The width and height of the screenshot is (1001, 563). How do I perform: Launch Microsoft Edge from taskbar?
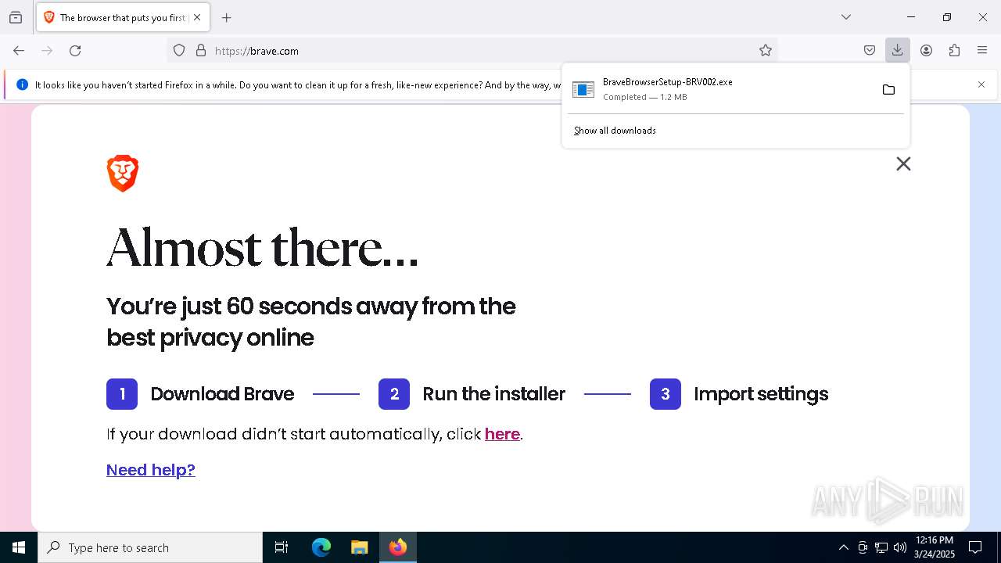321,547
